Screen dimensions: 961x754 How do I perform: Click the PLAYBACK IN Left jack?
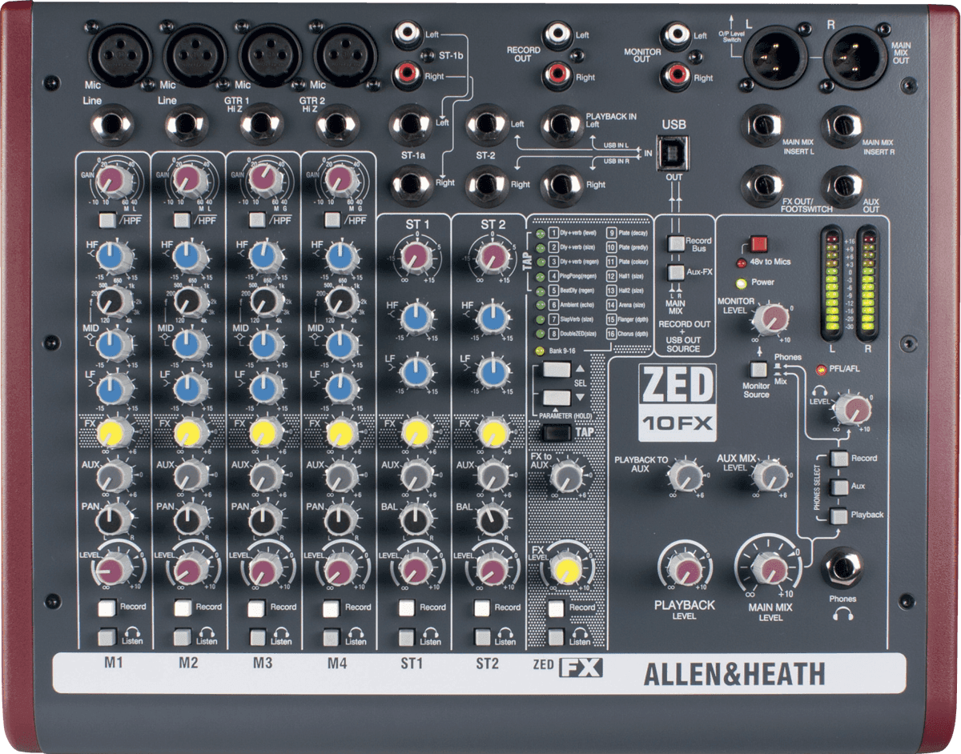(x=563, y=125)
